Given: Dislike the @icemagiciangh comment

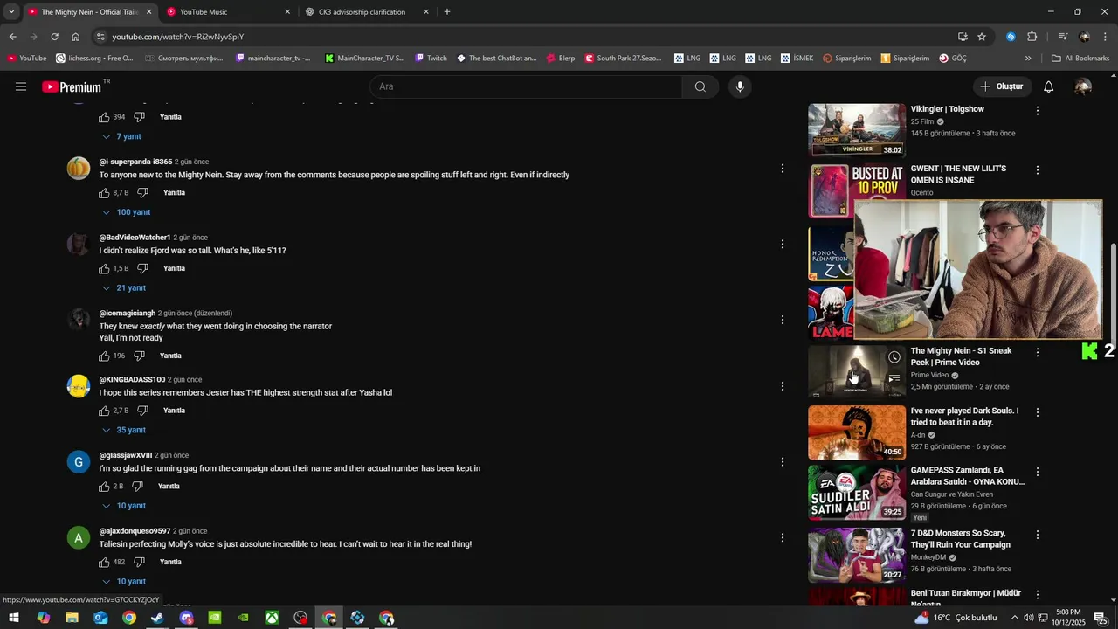Looking at the screenshot, I should coord(139,356).
